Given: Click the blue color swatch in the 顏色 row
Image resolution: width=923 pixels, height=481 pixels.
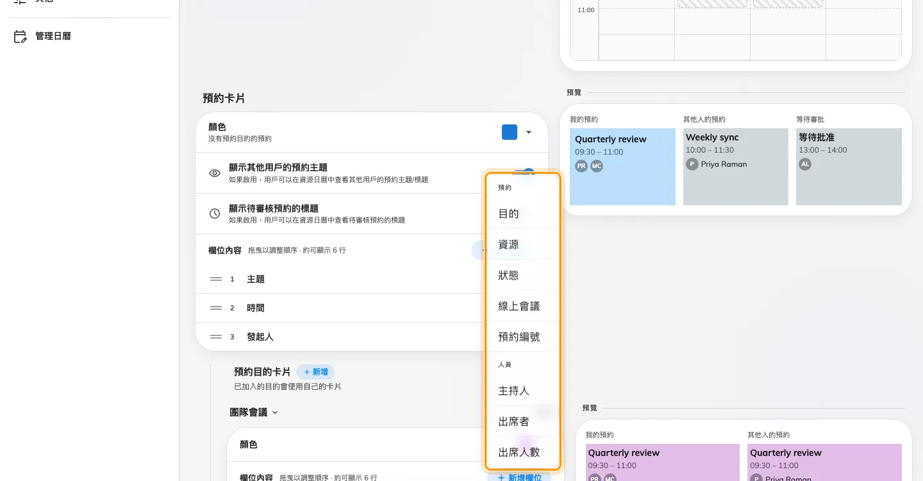Looking at the screenshot, I should pos(510,132).
